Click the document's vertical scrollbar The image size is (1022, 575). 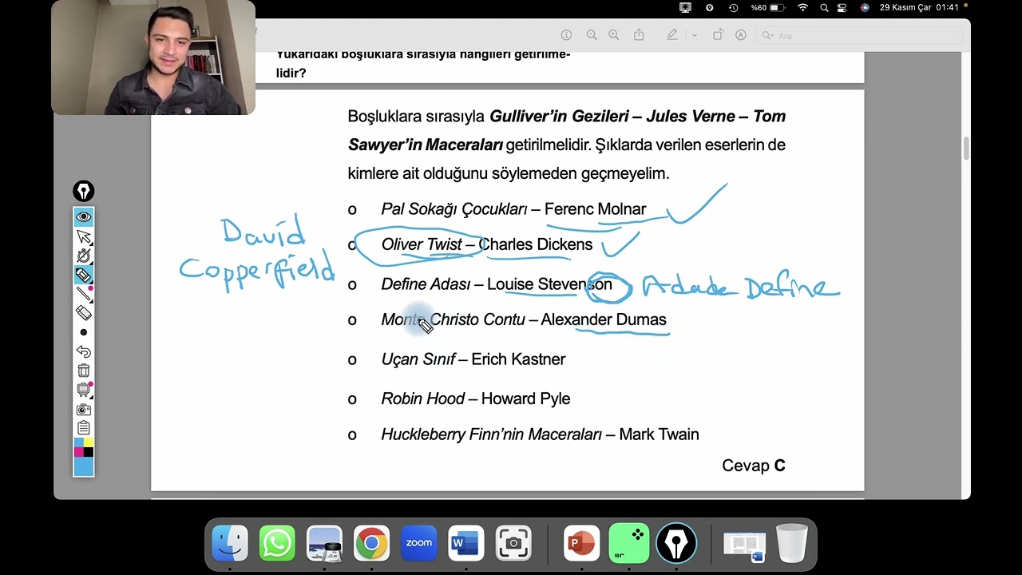966,148
